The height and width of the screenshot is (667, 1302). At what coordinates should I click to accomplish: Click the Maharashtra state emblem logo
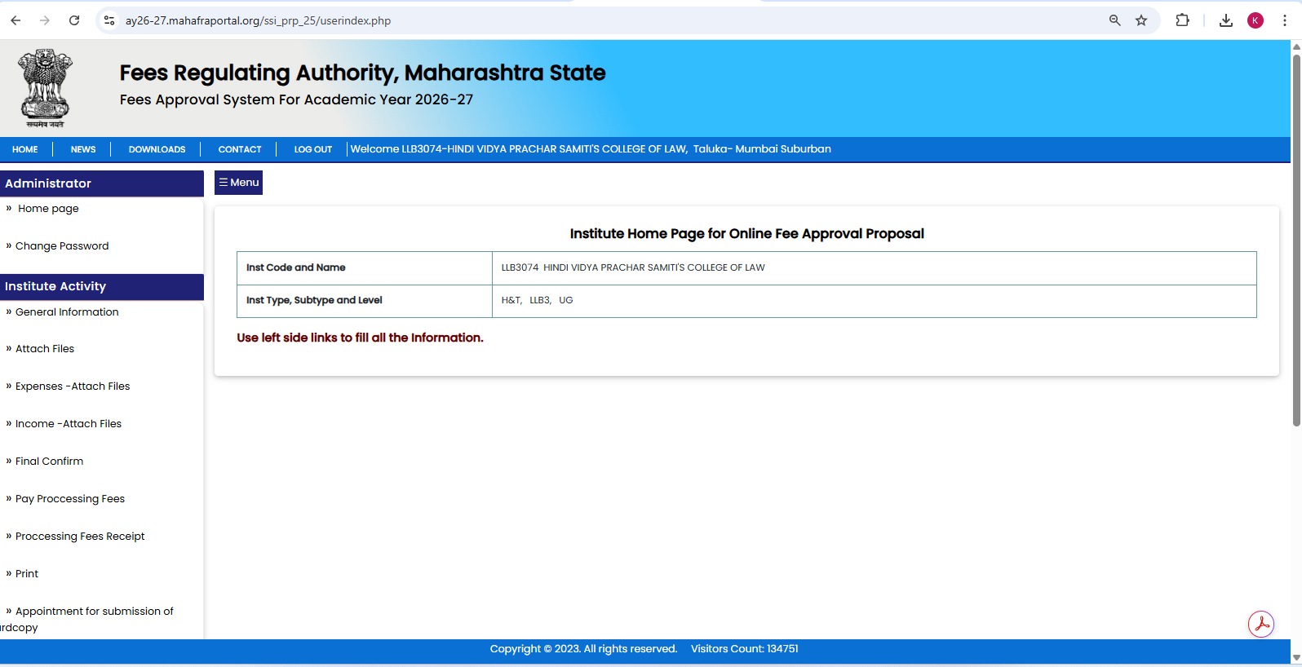click(46, 88)
